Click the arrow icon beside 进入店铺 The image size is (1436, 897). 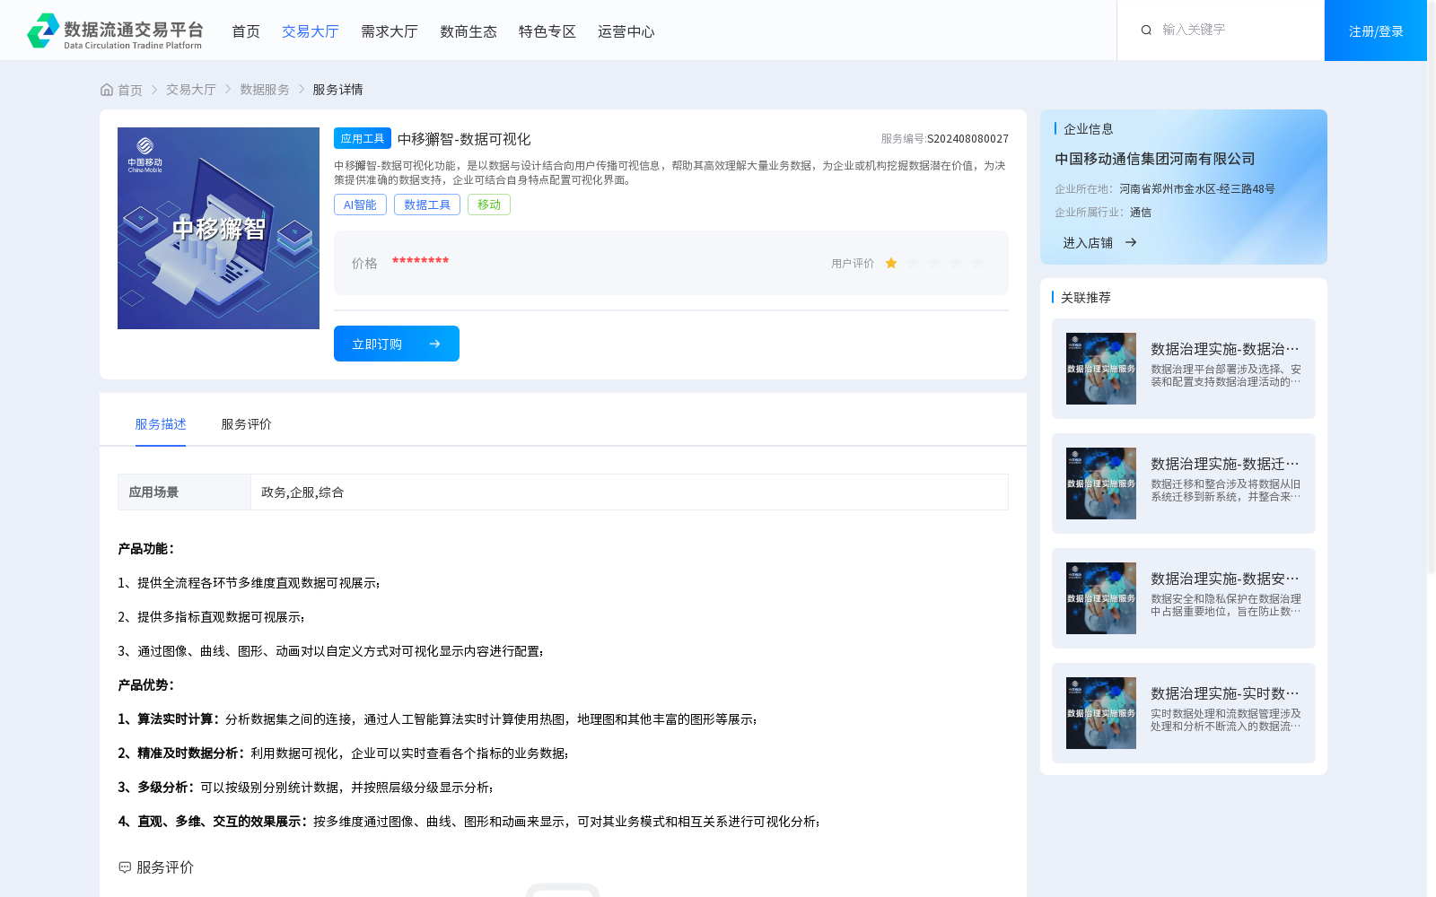(1131, 242)
